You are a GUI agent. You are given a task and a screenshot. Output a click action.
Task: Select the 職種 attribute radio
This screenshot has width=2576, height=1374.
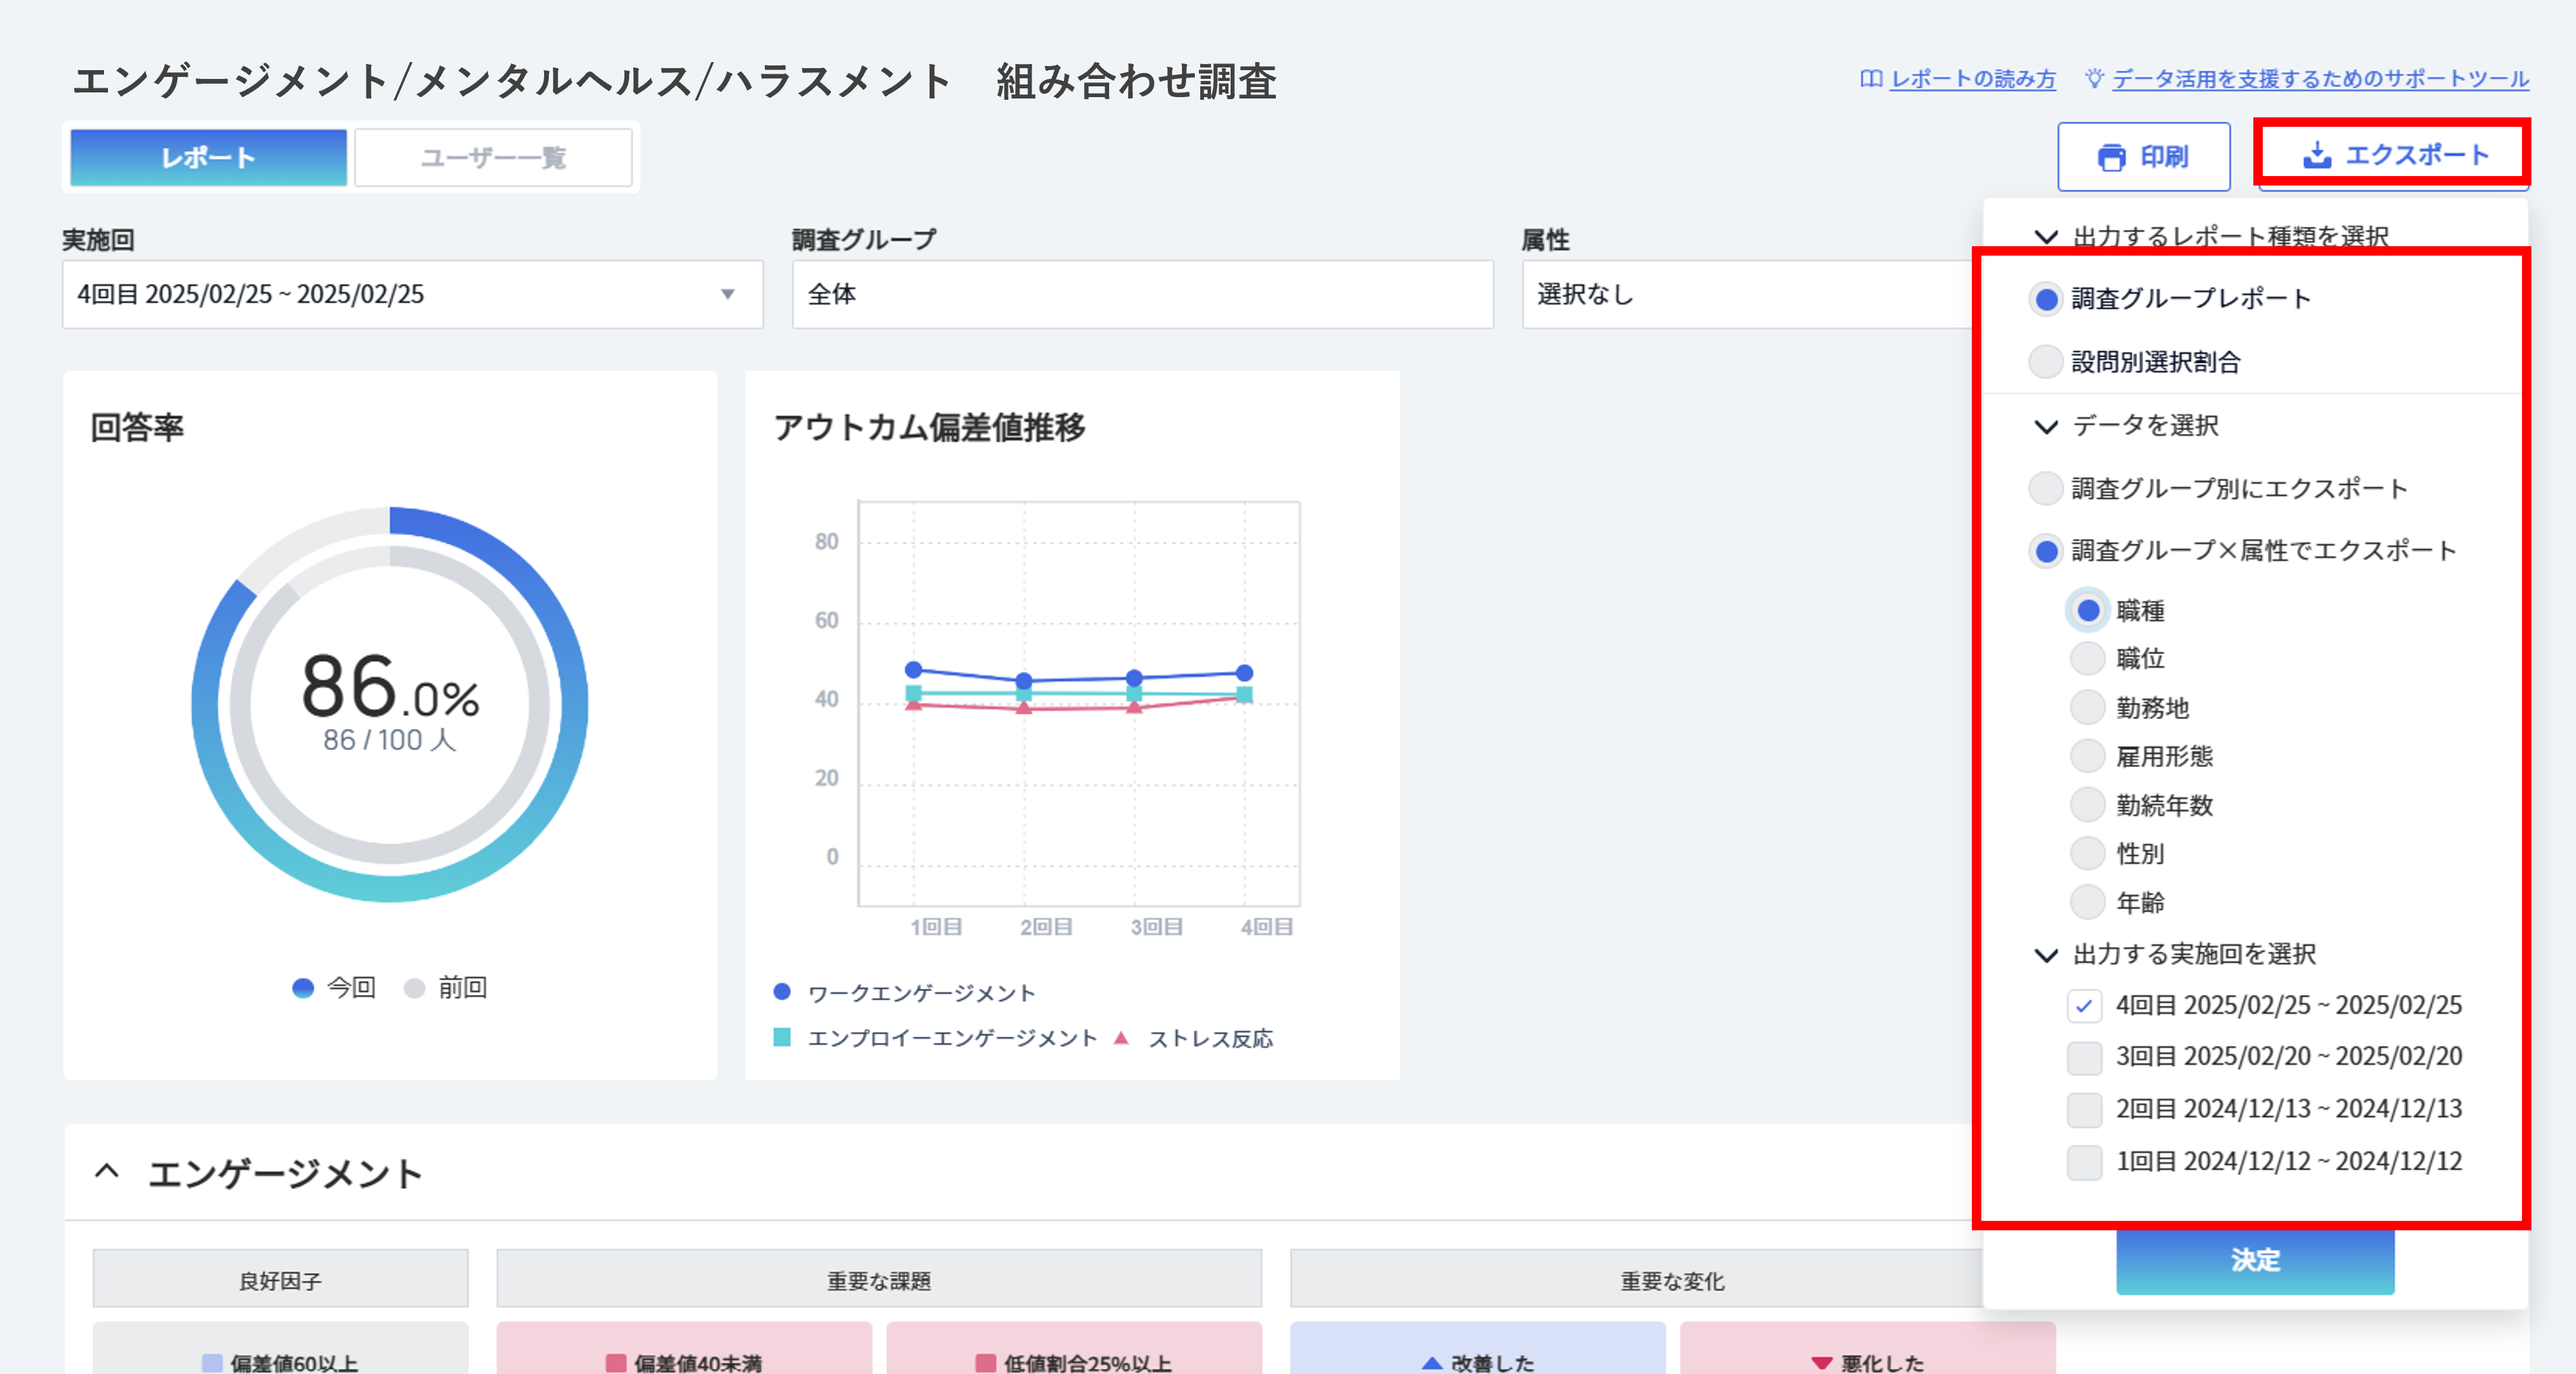point(2088,610)
